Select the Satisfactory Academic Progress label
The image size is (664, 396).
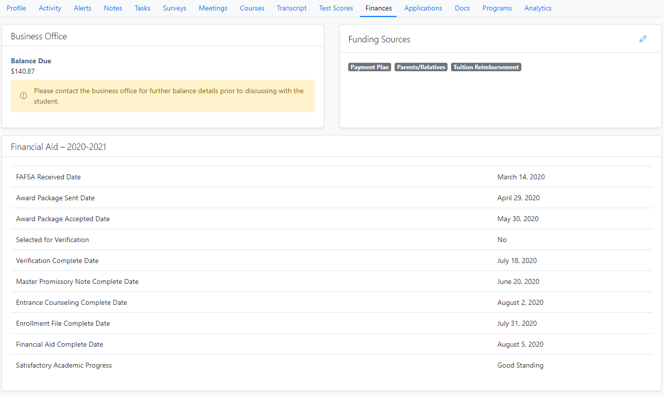(64, 365)
